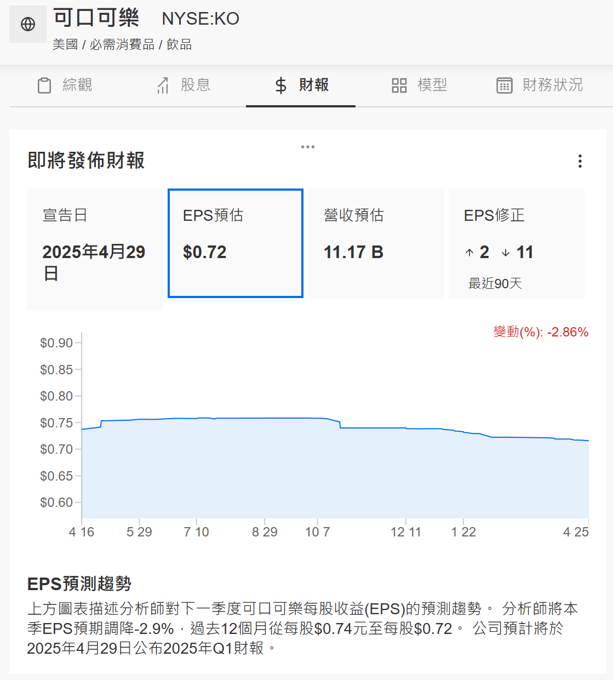Click the $0.60 y-axis label

(56, 502)
